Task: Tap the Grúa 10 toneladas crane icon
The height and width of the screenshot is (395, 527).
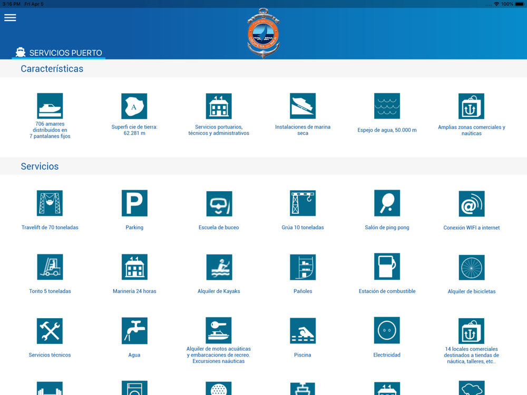Action: (303, 203)
